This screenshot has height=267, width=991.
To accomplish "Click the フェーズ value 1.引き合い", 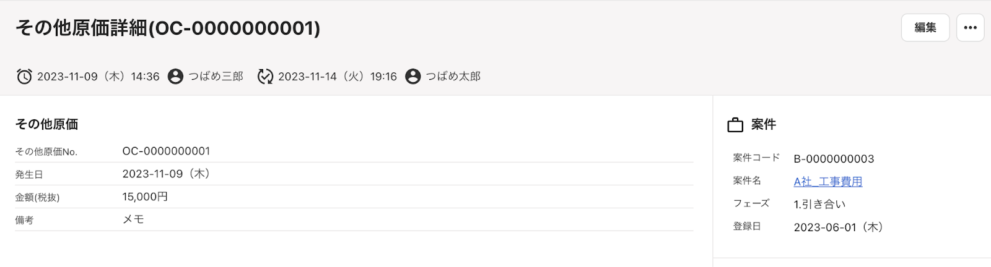I will [819, 204].
